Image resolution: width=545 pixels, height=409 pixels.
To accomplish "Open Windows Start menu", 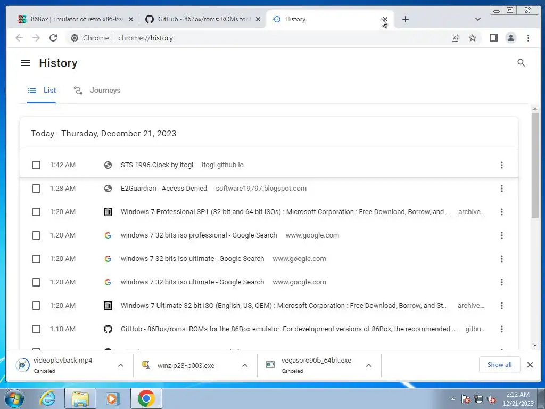I will tap(14, 398).
